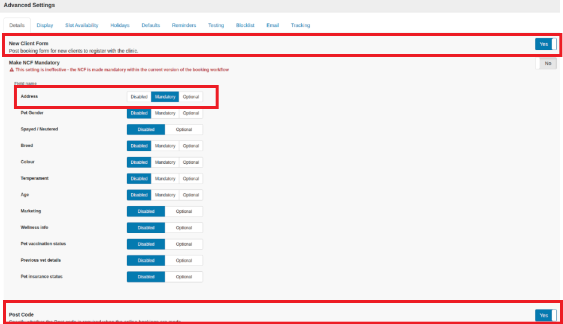Make Pet Gender Mandatory
The image size is (563, 324).
pos(165,113)
